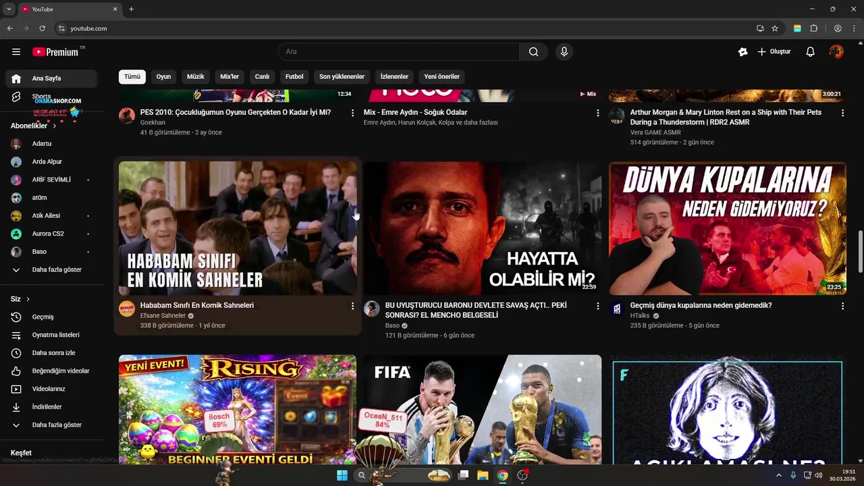Screen dimensions: 864x486
Task: Reload the page in Chrome
Action: click(42, 28)
